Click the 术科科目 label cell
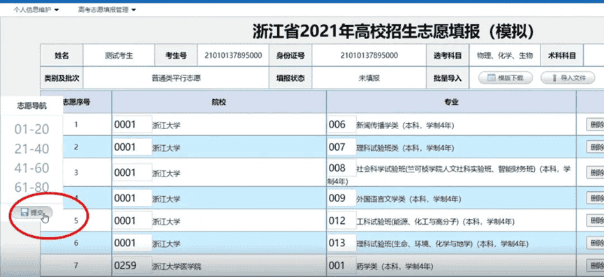This screenshot has height=277, width=604. click(562, 55)
